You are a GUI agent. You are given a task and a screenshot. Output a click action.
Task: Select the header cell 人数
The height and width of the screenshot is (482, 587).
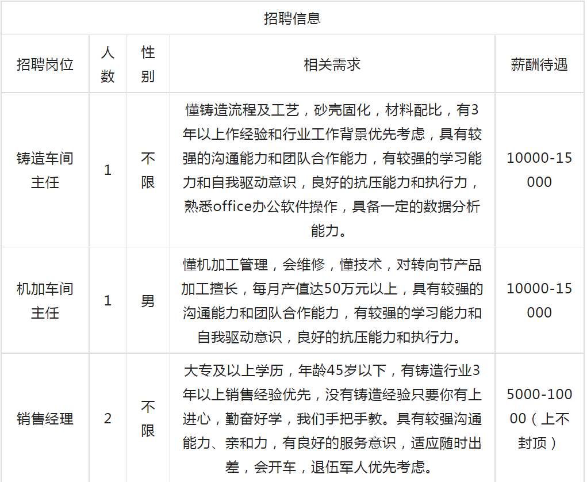108,64
